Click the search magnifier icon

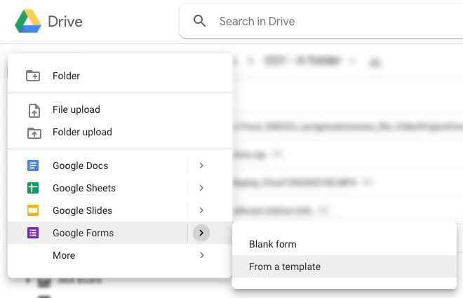pyautogui.click(x=199, y=21)
